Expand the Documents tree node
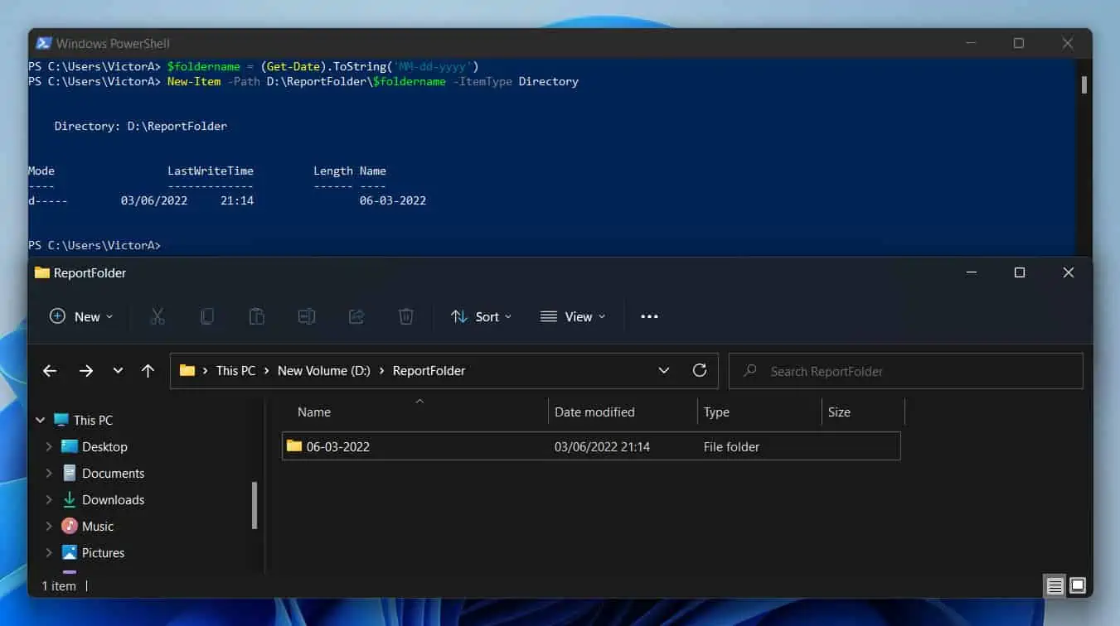Image resolution: width=1120 pixels, height=626 pixels. (x=49, y=474)
